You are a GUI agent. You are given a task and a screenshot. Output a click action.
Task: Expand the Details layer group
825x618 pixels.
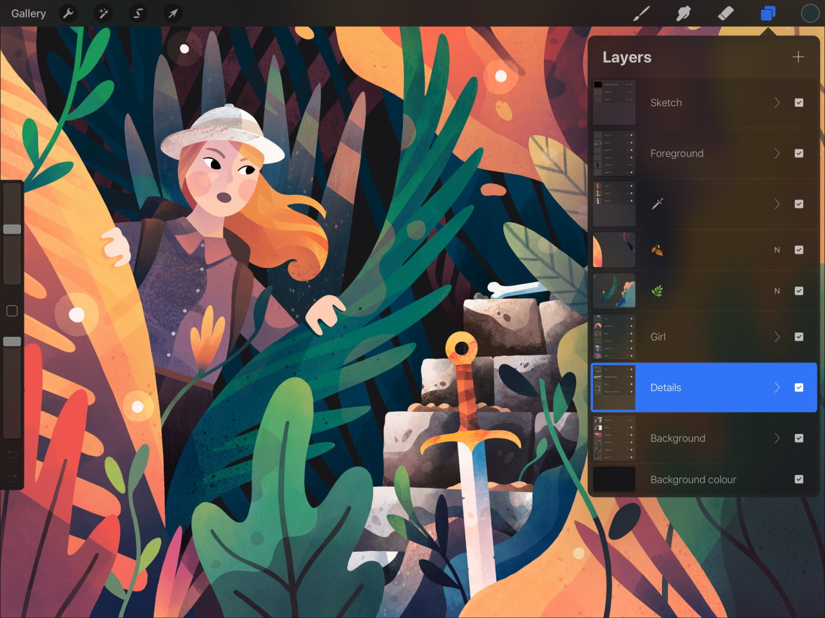click(x=777, y=388)
